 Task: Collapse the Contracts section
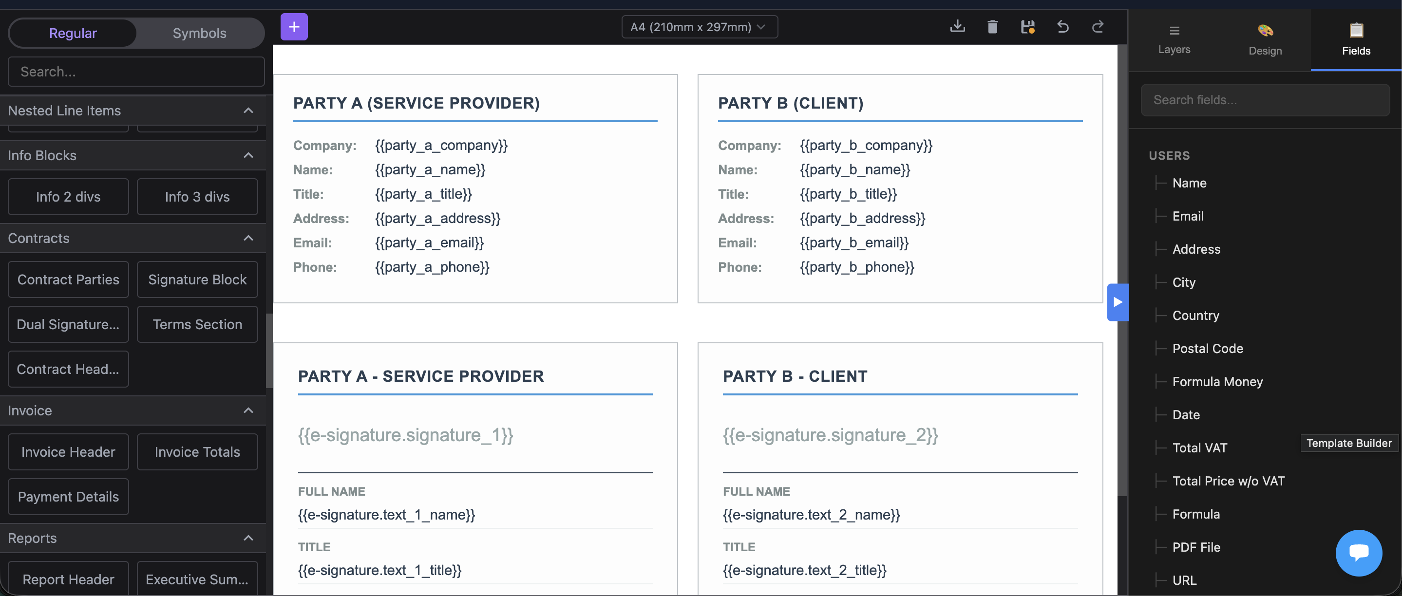pyautogui.click(x=248, y=238)
